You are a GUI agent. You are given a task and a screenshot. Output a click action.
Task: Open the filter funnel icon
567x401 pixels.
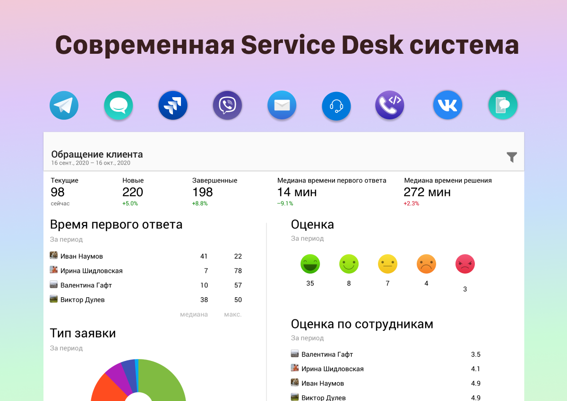[x=512, y=157]
